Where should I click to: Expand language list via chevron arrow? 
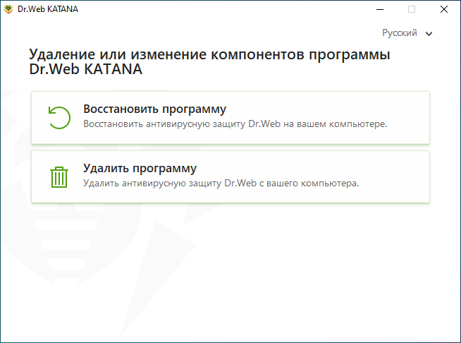click(x=429, y=34)
